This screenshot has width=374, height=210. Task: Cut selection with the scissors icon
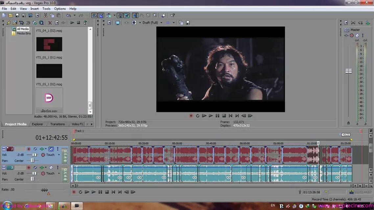pos(45,15)
